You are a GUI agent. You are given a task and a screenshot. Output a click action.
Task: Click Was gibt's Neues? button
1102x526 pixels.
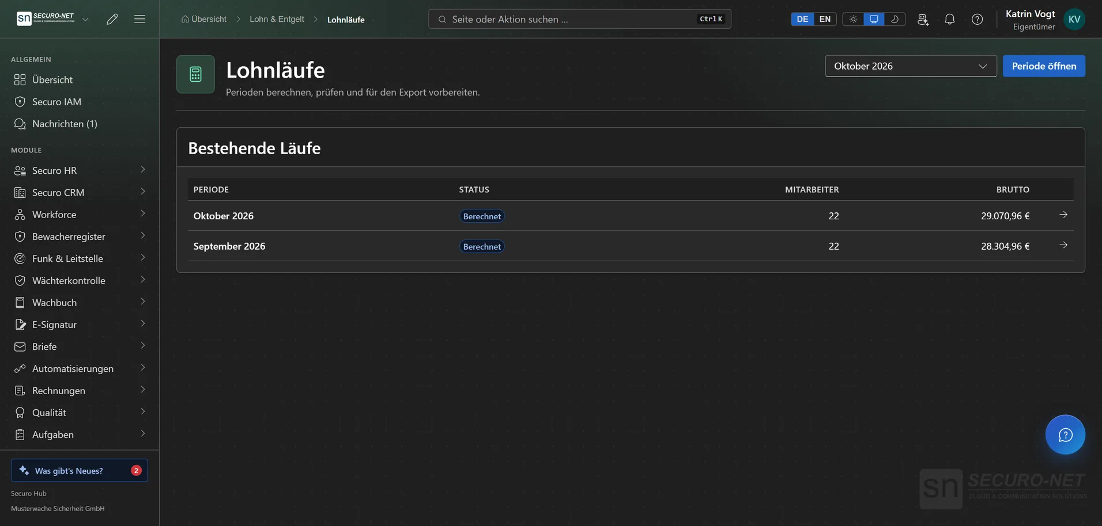pyautogui.click(x=80, y=470)
